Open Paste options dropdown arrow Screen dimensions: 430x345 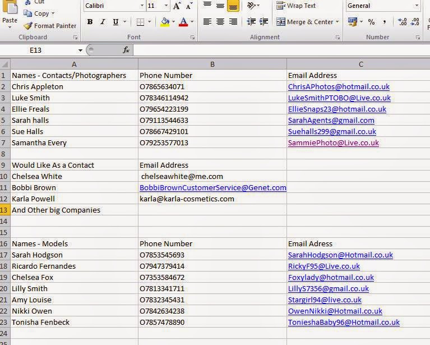[x=10, y=27]
